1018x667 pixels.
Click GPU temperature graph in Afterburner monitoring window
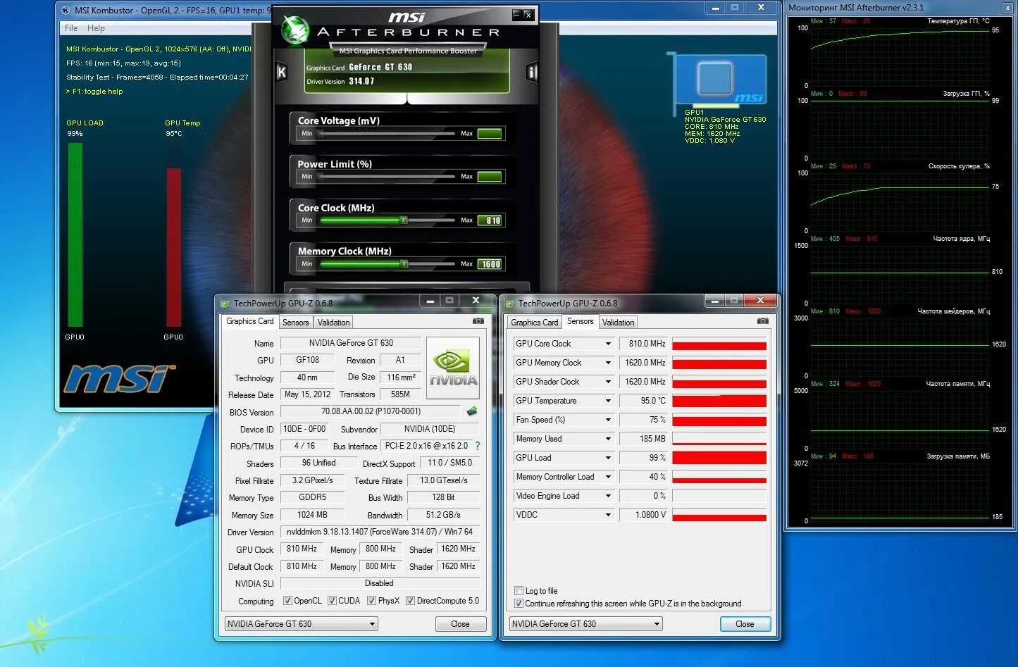[x=900, y=56]
